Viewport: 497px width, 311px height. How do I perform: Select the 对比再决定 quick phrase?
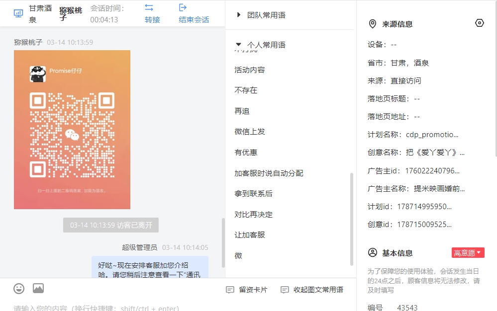[x=254, y=214]
